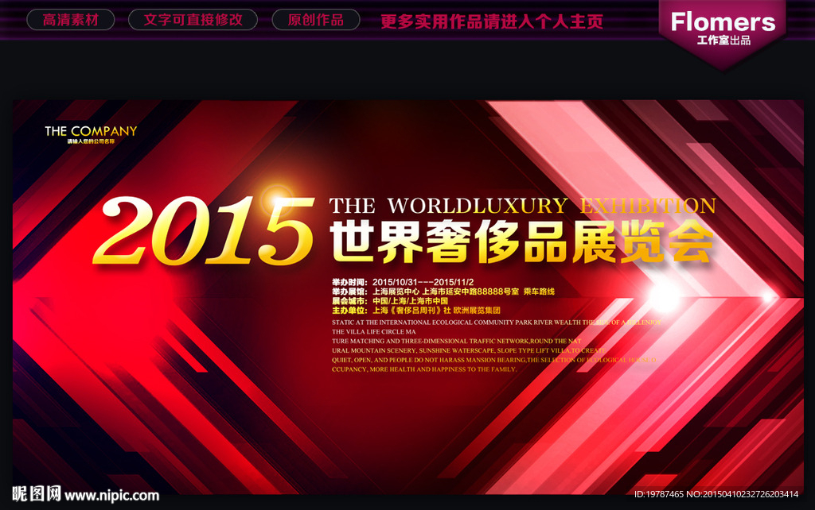Image resolution: width=815 pixels, height=510 pixels.
Task: Click the www.nipic.com link text
Action: click(111, 496)
